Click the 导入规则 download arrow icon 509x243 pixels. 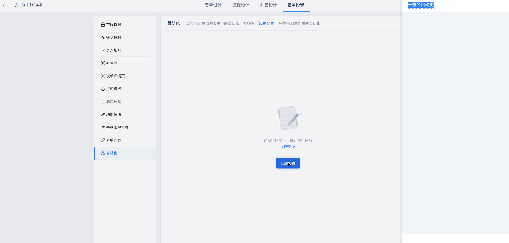pos(103,50)
